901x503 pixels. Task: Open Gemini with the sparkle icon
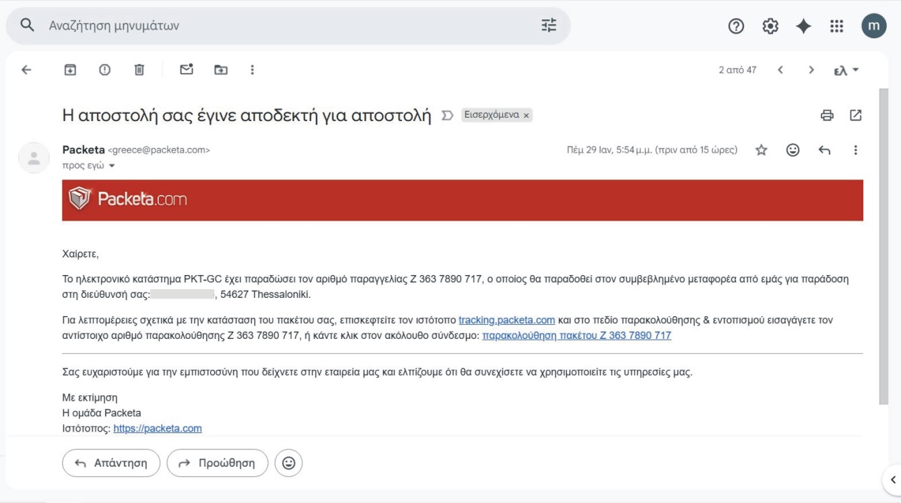point(803,26)
